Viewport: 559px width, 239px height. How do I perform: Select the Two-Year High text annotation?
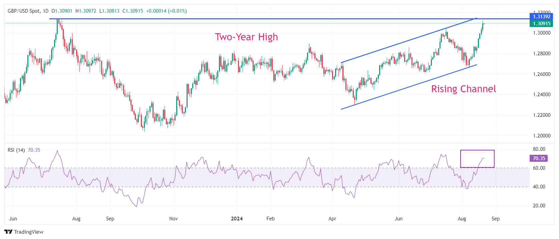pos(246,37)
